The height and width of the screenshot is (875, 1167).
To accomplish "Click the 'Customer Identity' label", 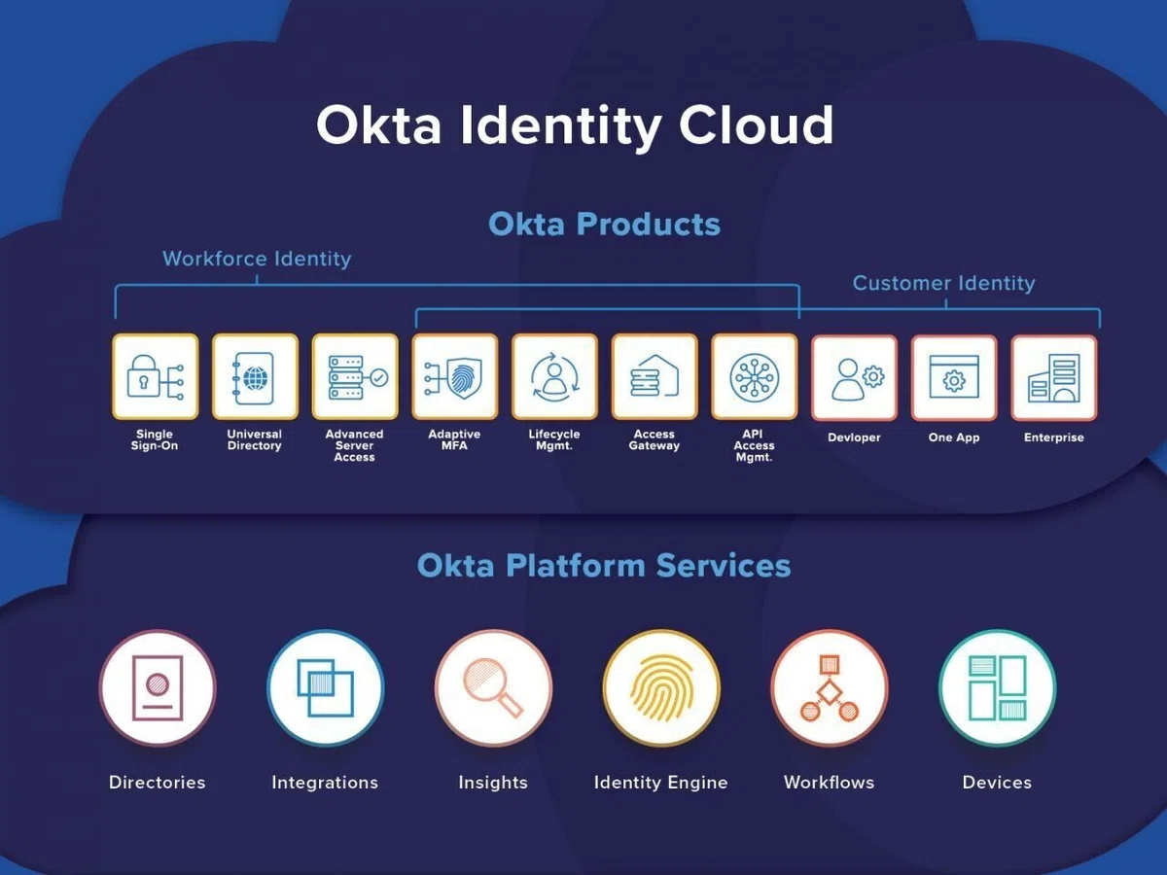I will (x=943, y=284).
